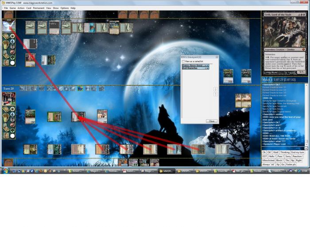Open the Help menu
The height and width of the screenshot is (227, 310).
point(73,8)
